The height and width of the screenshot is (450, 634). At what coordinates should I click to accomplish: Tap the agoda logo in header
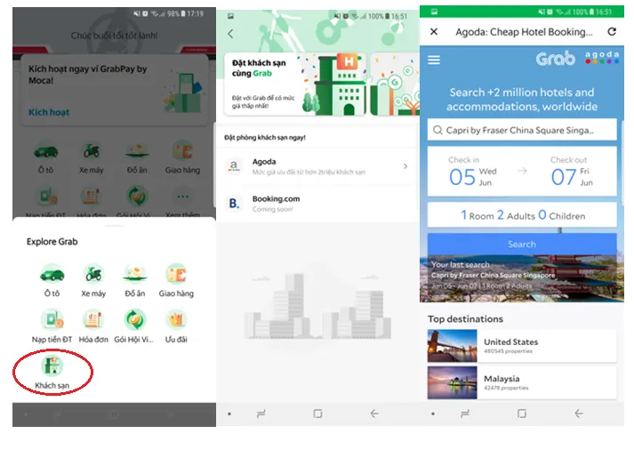click(x=602, y=58)
